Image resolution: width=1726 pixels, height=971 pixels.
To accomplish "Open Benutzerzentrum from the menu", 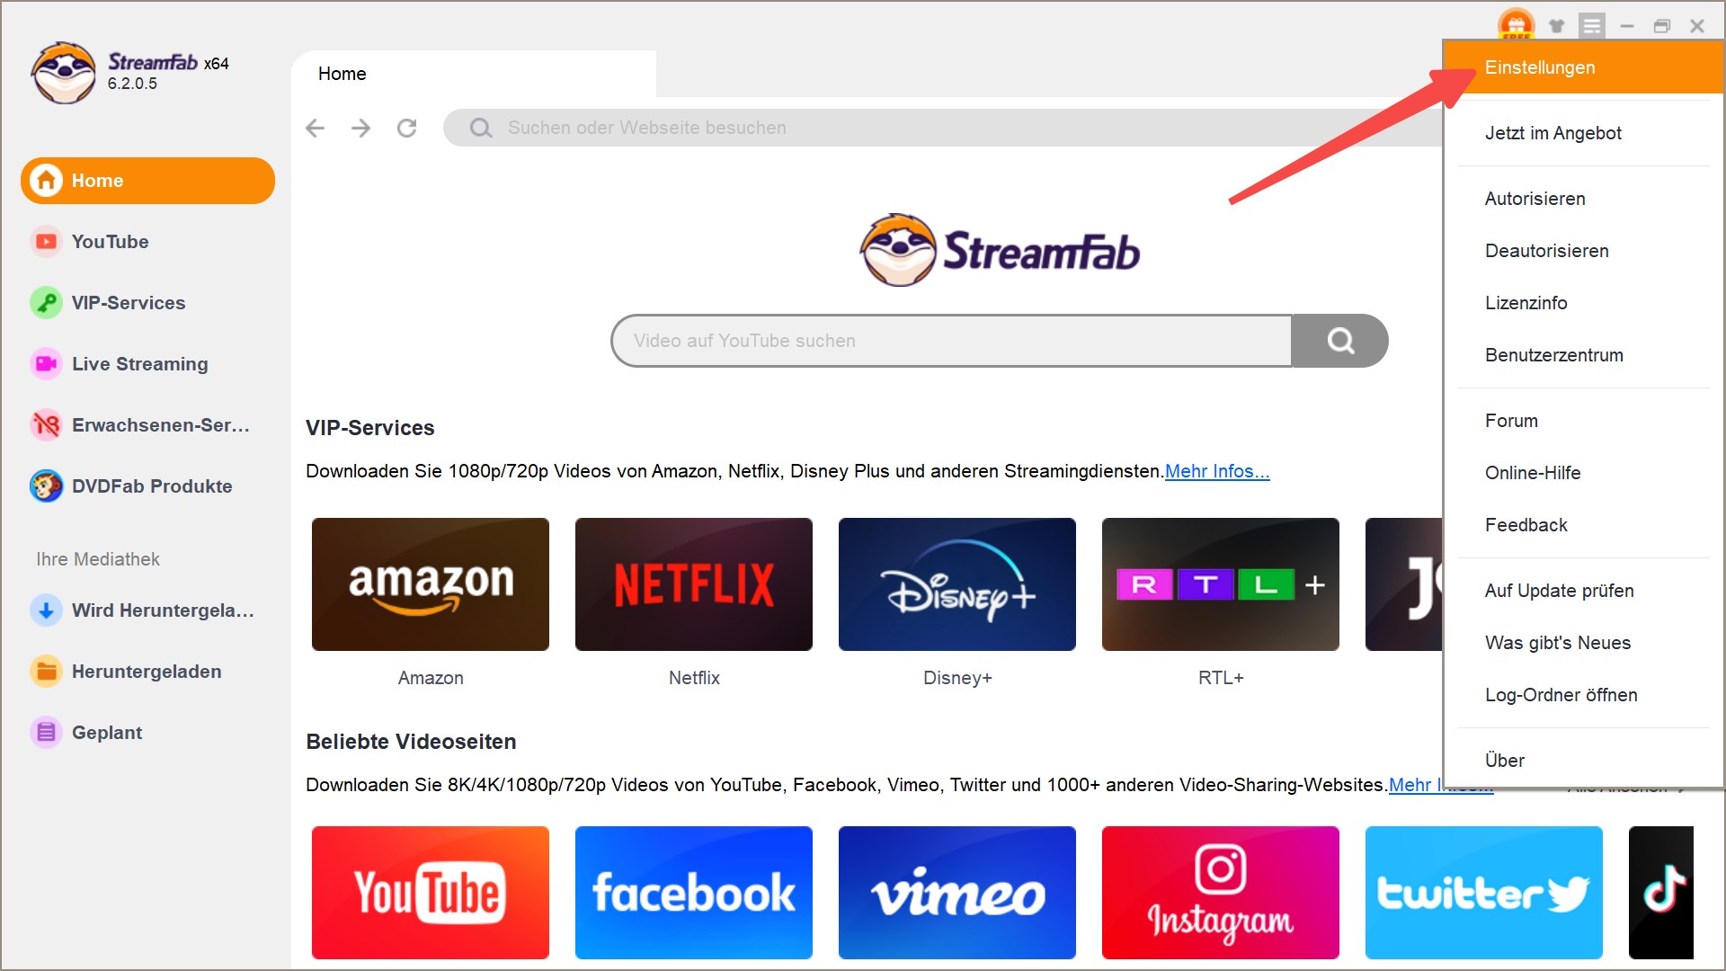I will (1584, 355).
